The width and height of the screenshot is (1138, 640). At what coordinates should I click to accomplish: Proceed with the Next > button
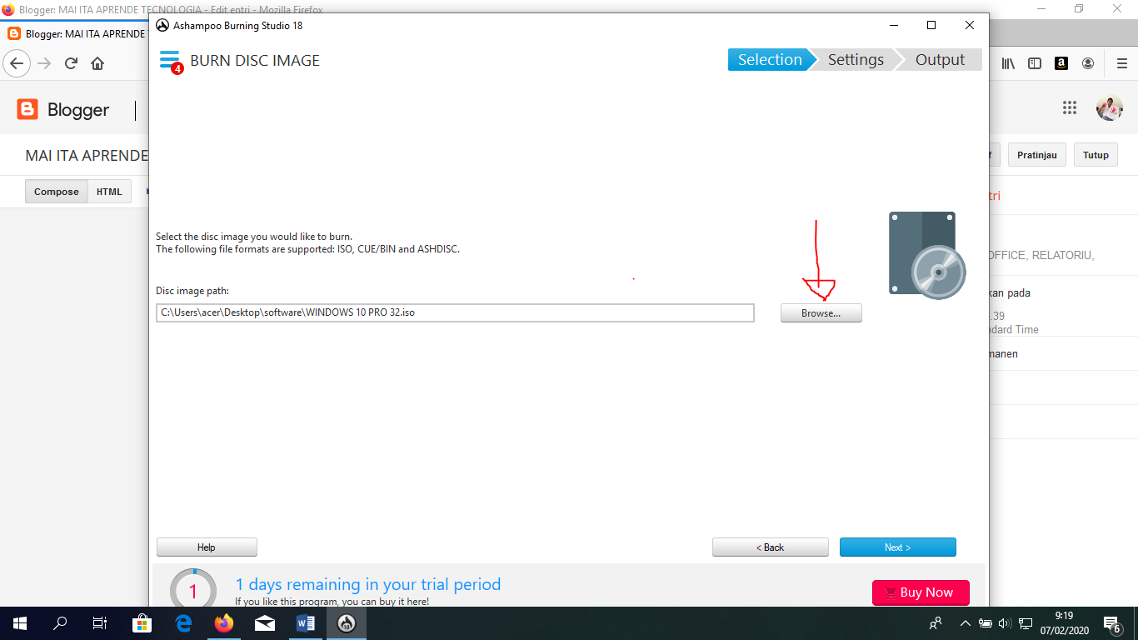point(897,547)
